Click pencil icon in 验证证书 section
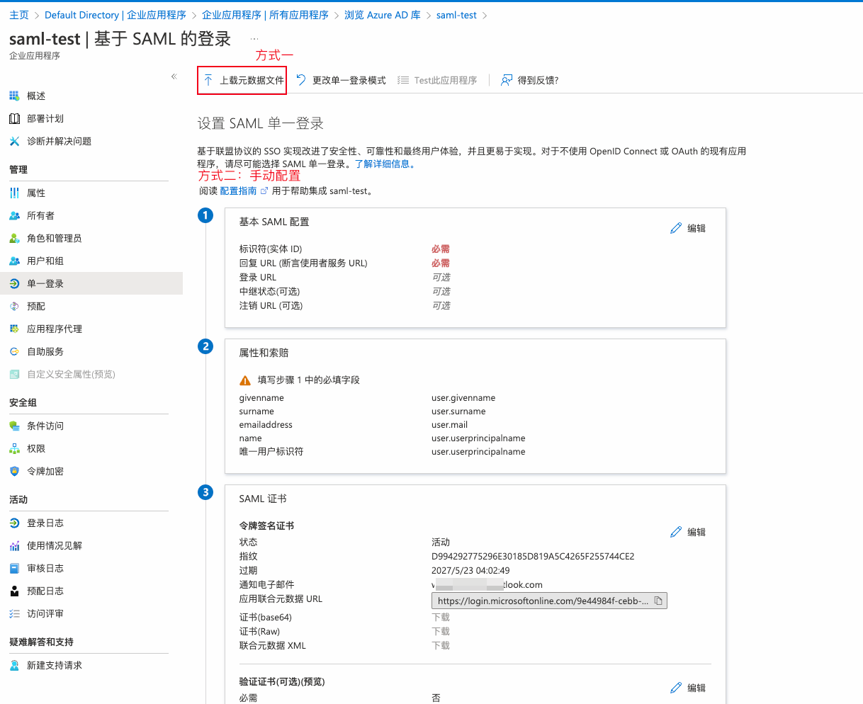This screenshot has height=704, width=863. 676,688
